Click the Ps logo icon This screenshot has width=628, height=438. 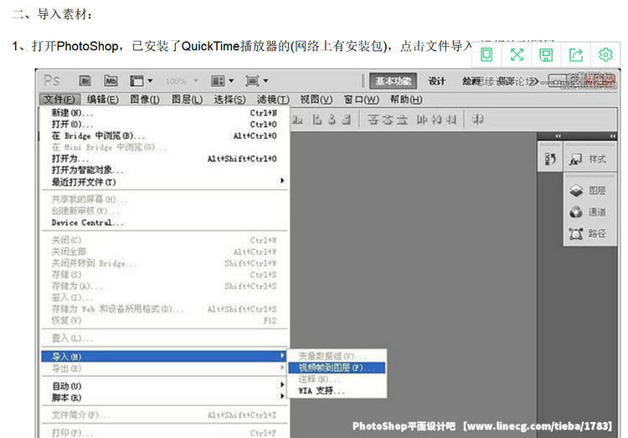pyautogui.click(x=52, y=81)
